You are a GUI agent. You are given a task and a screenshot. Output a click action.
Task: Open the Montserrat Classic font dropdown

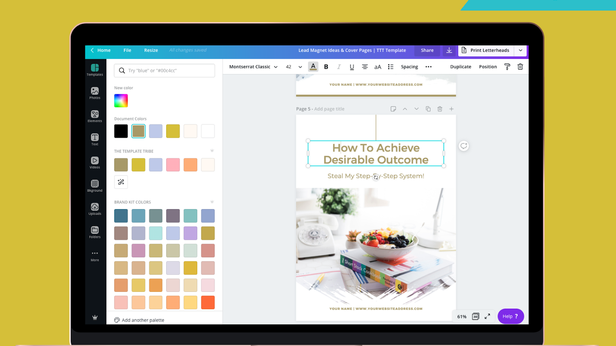pos(253,67)
